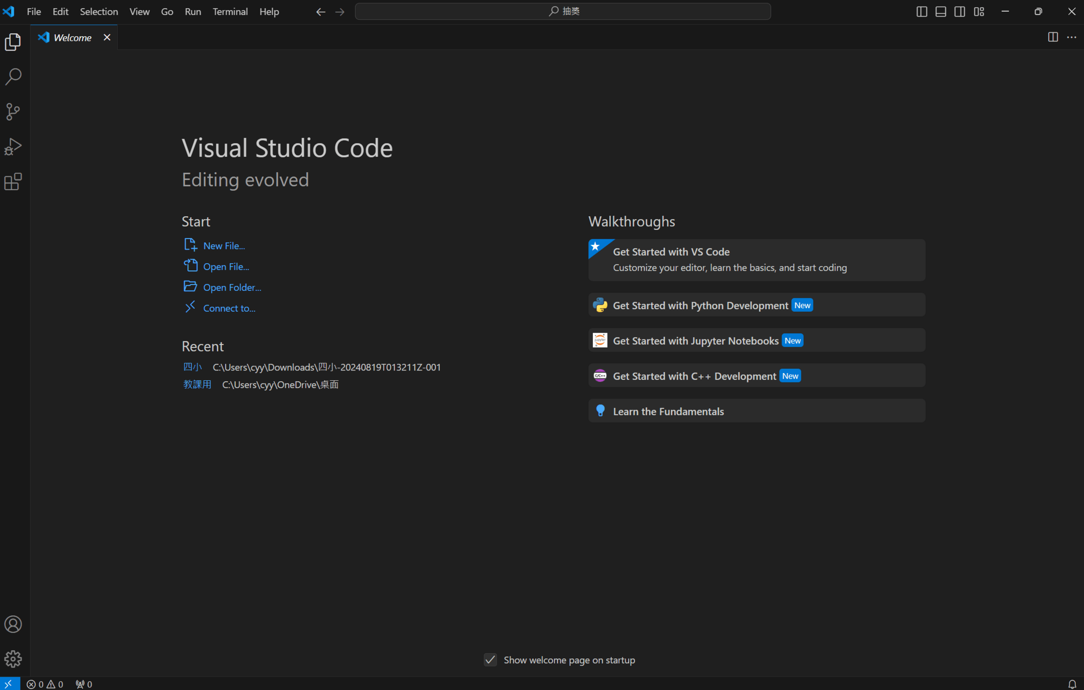Viewport: 1084px width, 690px height.
Task: Uncheck Show welcome page on startup
Action: pos(490,660)
